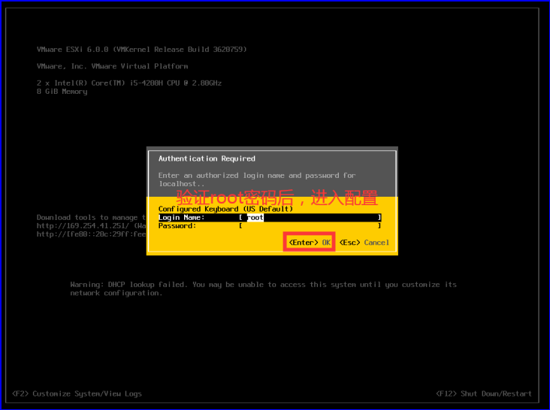Select F2 Customize System/View Logs

(77, 393)
